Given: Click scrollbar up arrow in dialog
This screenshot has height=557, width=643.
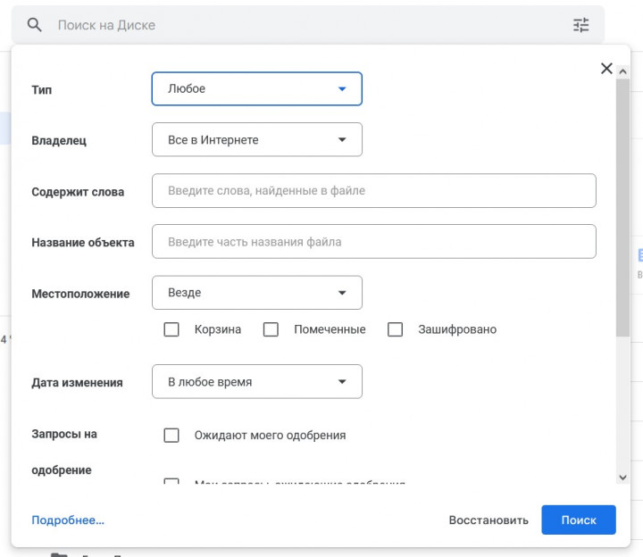Looking at the screenshot, I should coord(622,71).
